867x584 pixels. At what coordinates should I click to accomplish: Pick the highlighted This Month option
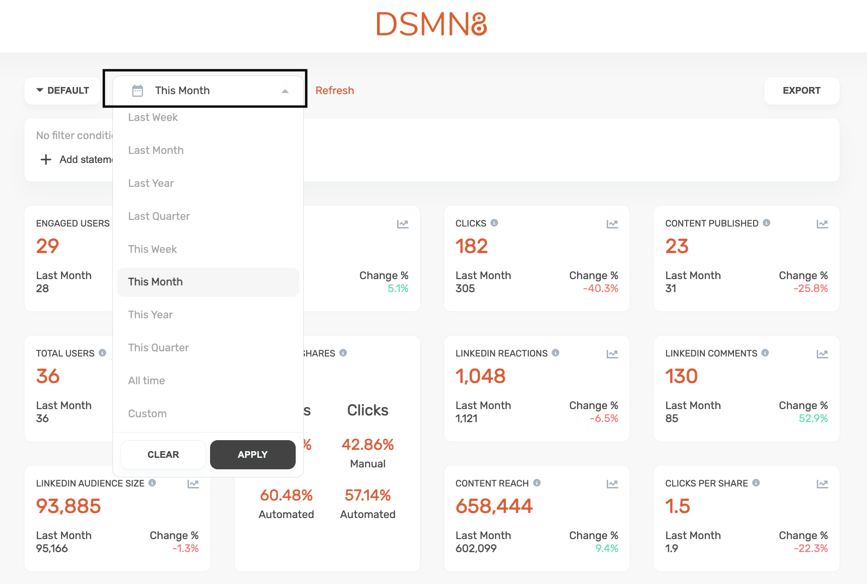tap(208, 282)
